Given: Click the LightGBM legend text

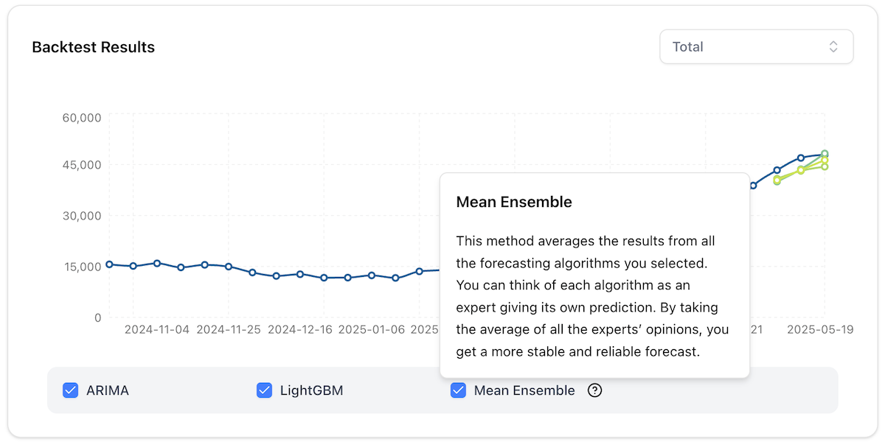Looking at the screenshot, I should pos(313,390).
